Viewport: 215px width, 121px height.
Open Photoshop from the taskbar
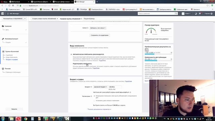pos(60,119)
